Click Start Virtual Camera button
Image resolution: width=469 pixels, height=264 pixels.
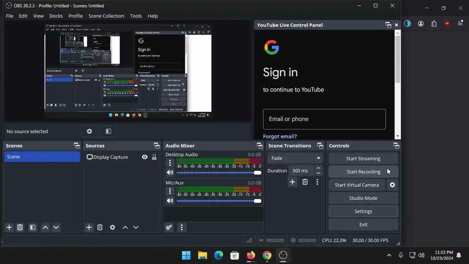click(357, 185)
